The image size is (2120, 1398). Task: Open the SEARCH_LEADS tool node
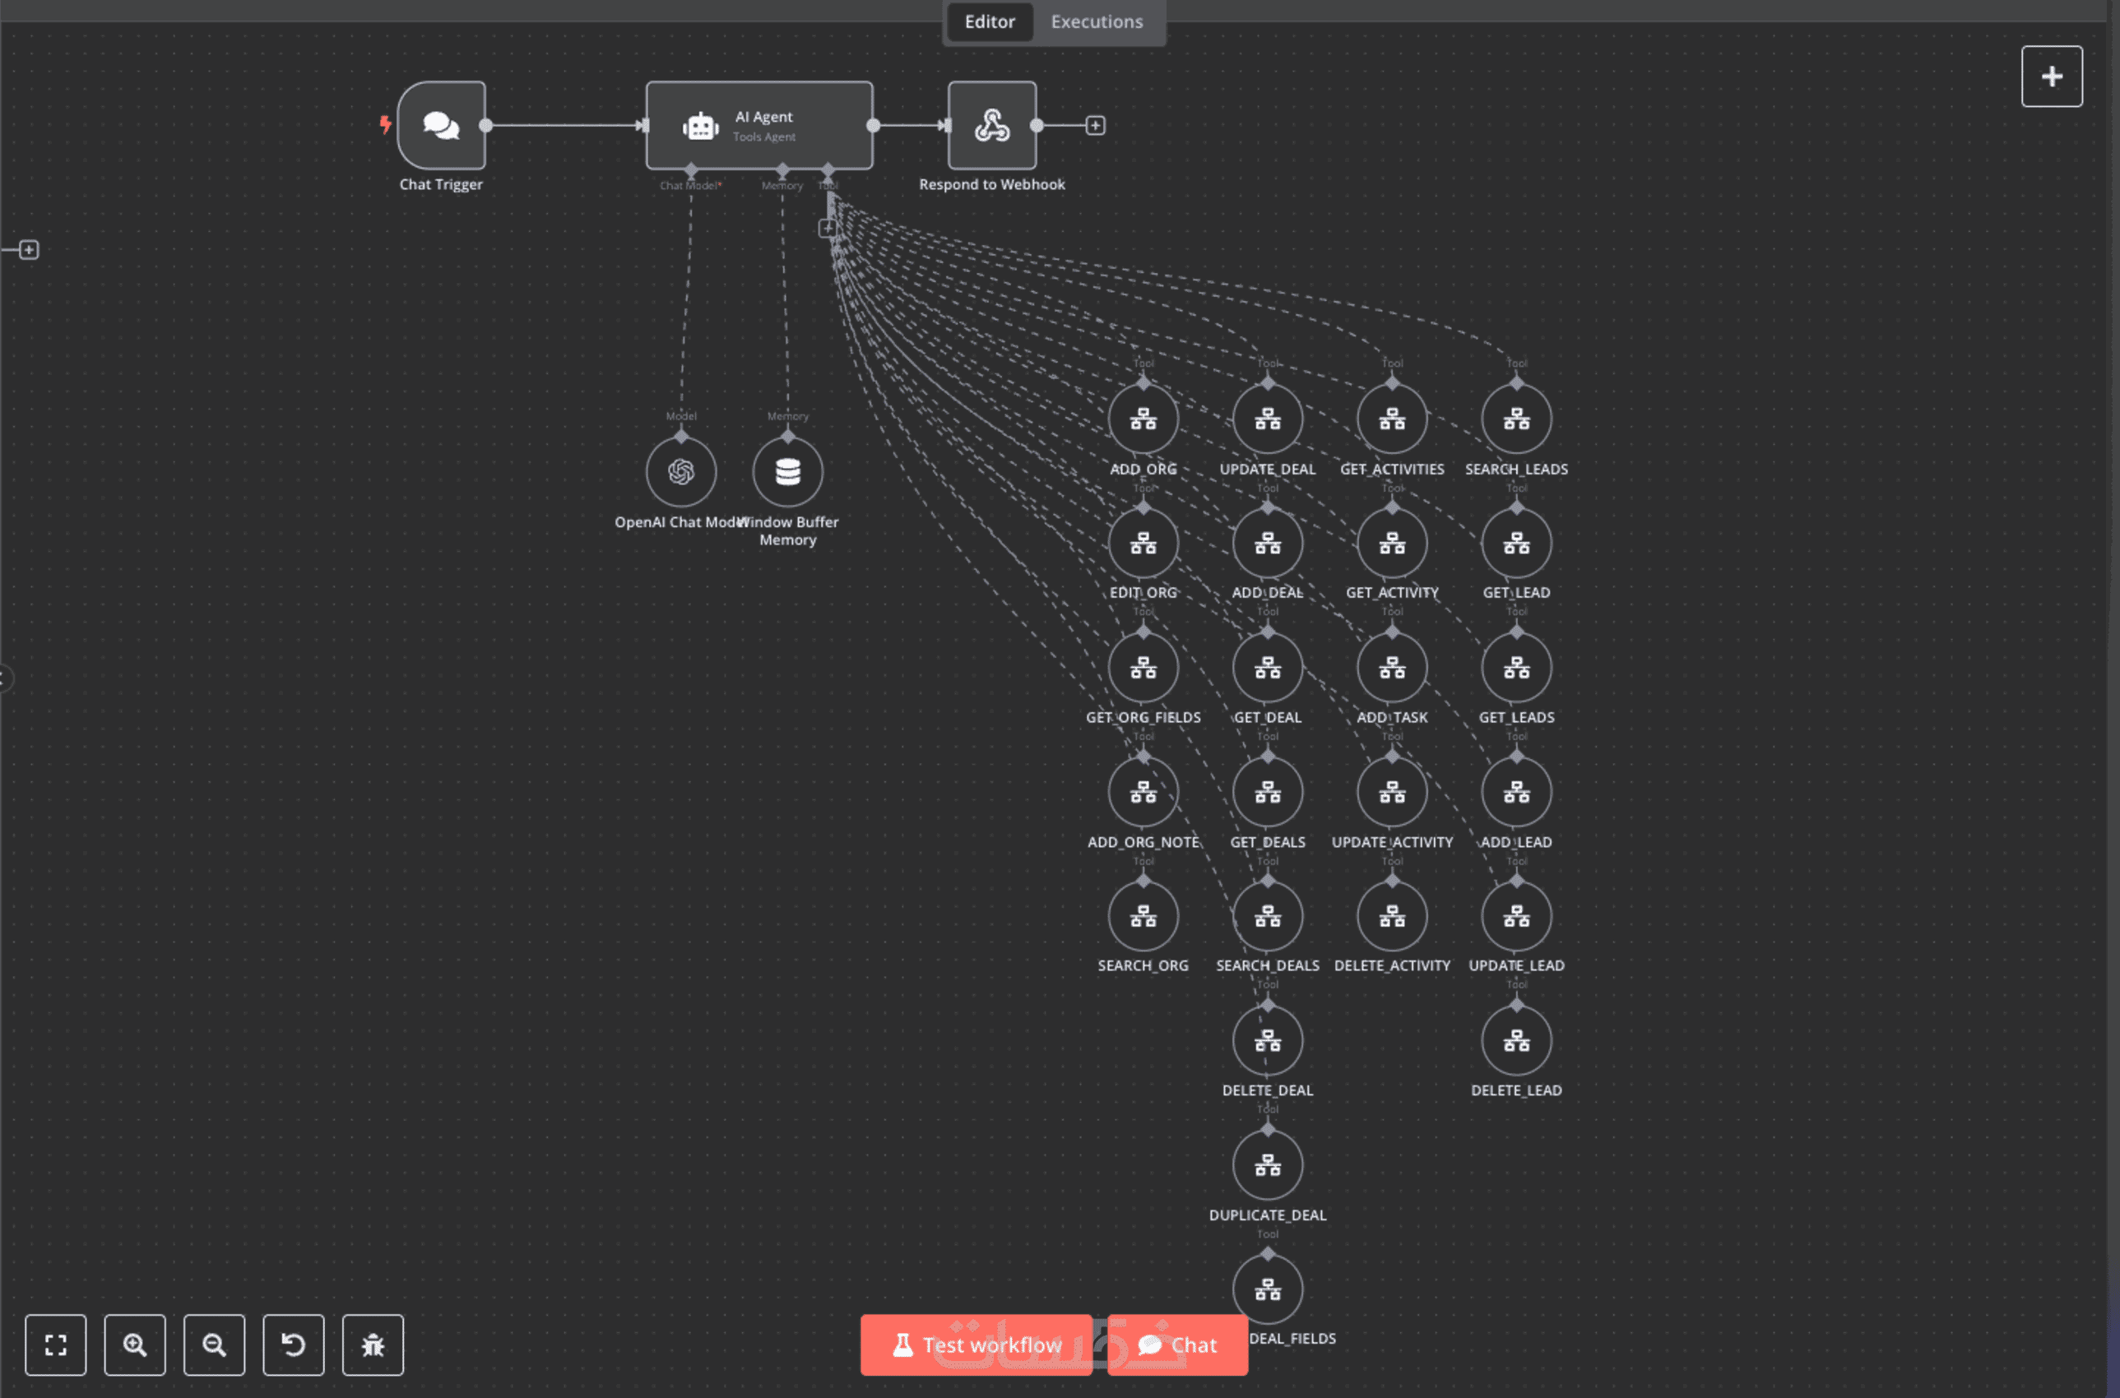tap(1515, 419)
